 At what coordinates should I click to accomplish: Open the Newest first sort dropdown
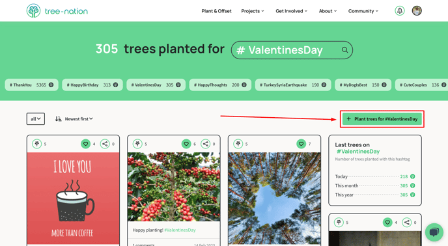[79, 119]
